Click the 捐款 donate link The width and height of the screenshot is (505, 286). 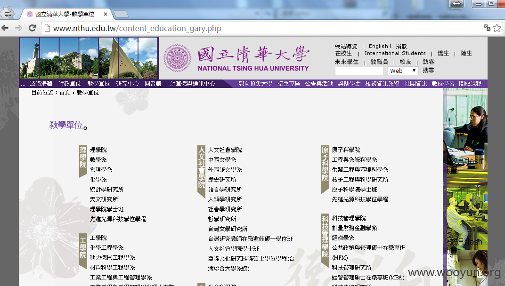point(402,46)
